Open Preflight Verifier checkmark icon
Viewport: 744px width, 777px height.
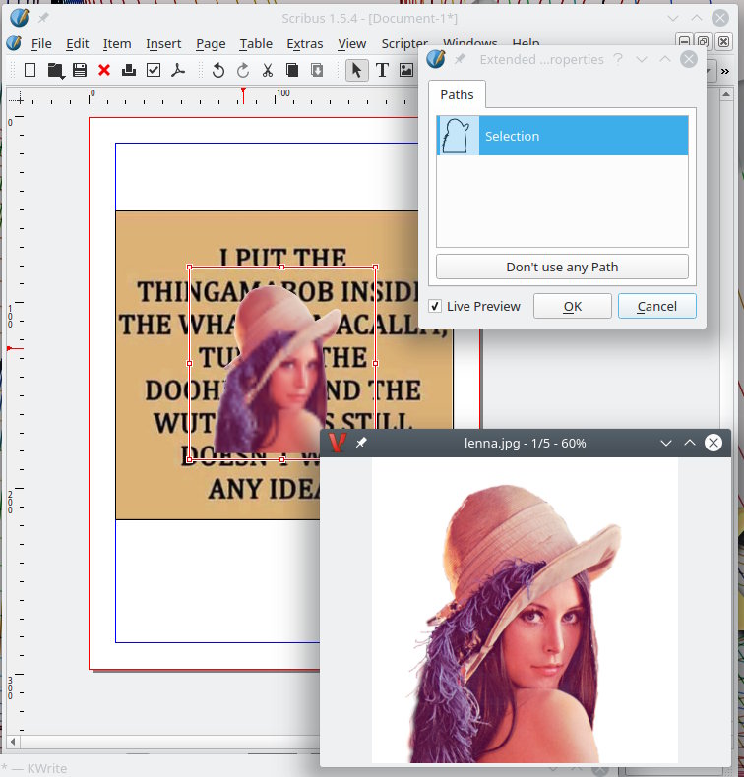154,70
